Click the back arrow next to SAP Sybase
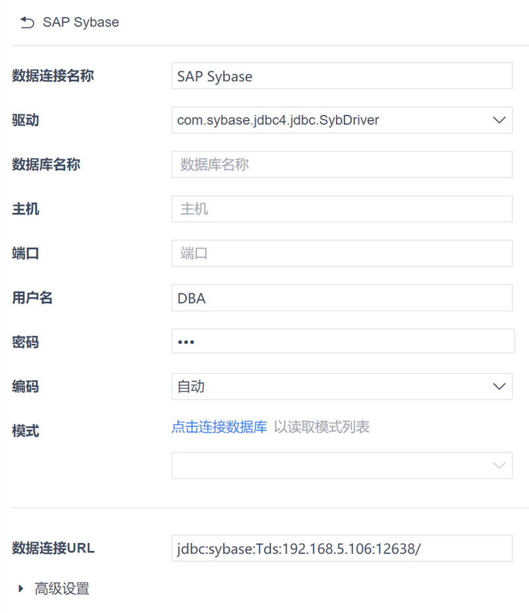 click(x=27, y=23)
